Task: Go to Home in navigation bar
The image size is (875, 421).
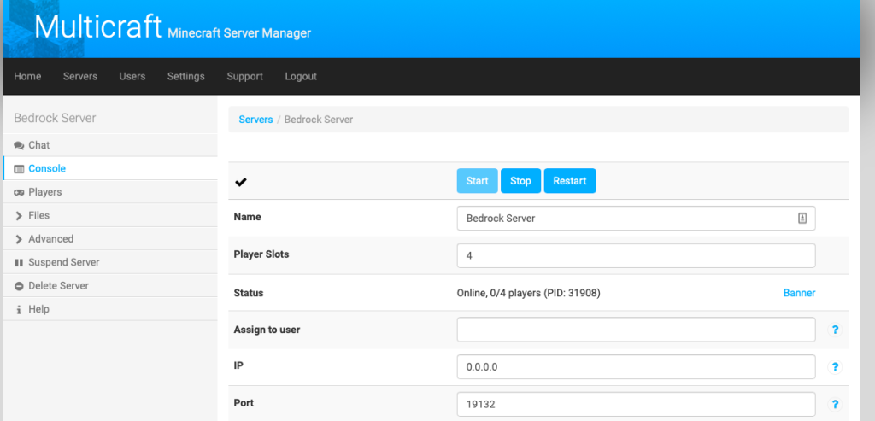Action: pyautogui.click(x=27, y=76)
